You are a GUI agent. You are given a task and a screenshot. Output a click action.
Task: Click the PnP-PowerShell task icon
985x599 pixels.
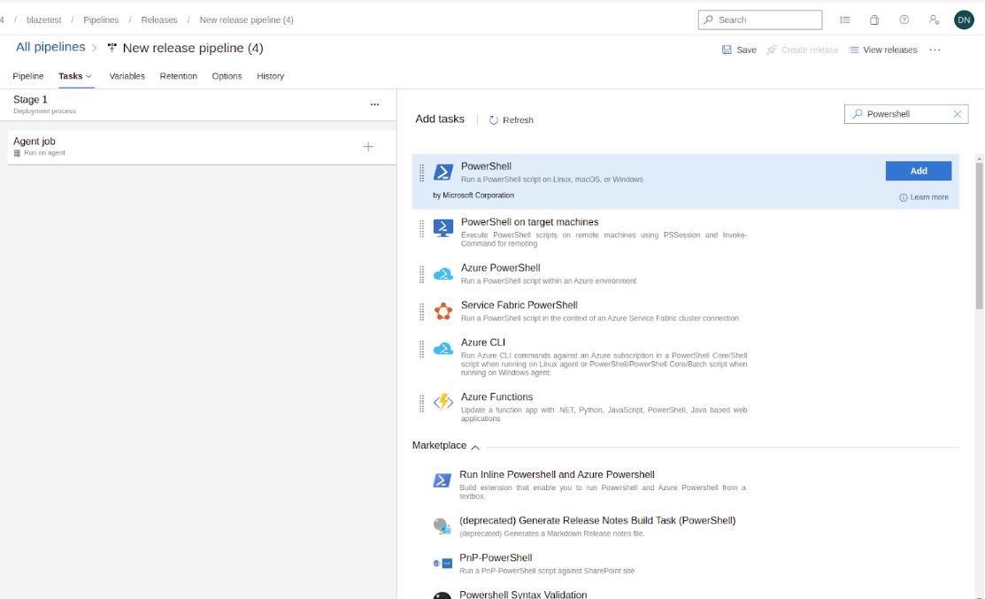(442, 564)
